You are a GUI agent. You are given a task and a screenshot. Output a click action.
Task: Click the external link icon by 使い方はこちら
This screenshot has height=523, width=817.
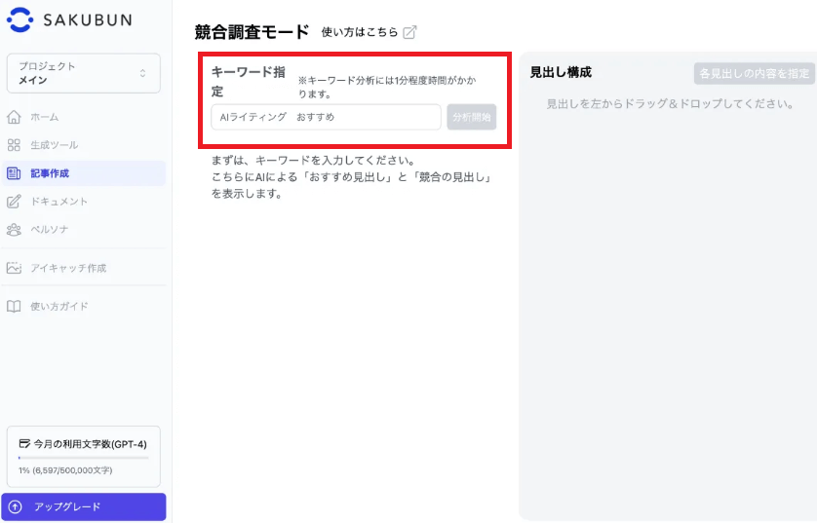click(410, 32)
